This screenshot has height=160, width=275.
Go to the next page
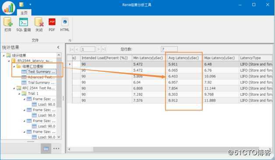(x=99, y=49)
